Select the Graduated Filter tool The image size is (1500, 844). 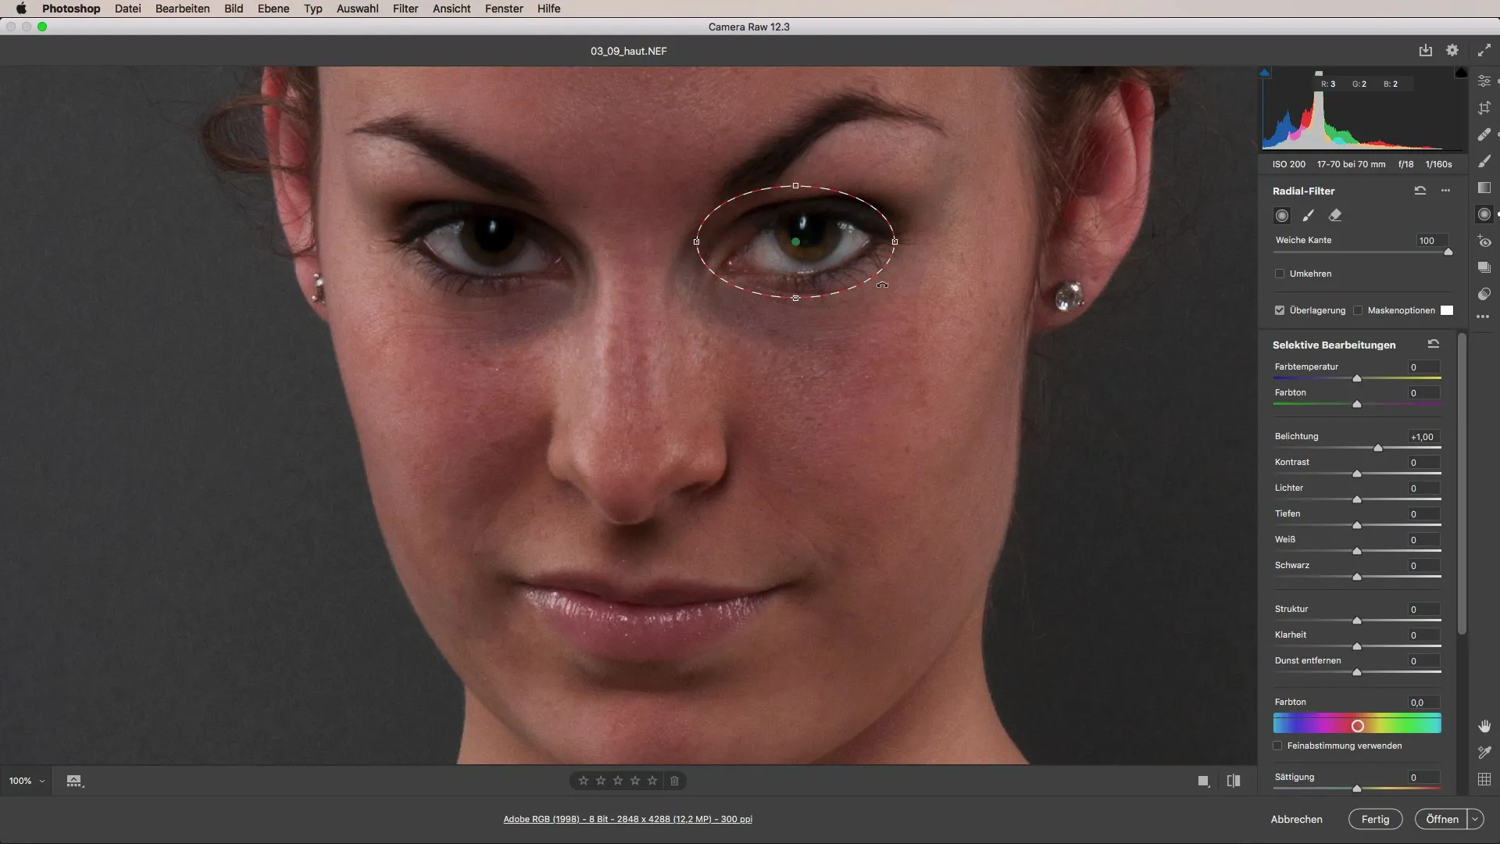point(1484,188)
